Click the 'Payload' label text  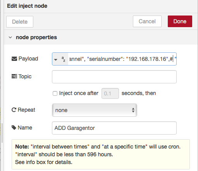28,59
